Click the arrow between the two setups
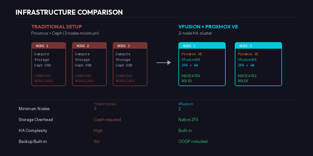Viewport: 313px width, 156px height. (x=163, y=63)
